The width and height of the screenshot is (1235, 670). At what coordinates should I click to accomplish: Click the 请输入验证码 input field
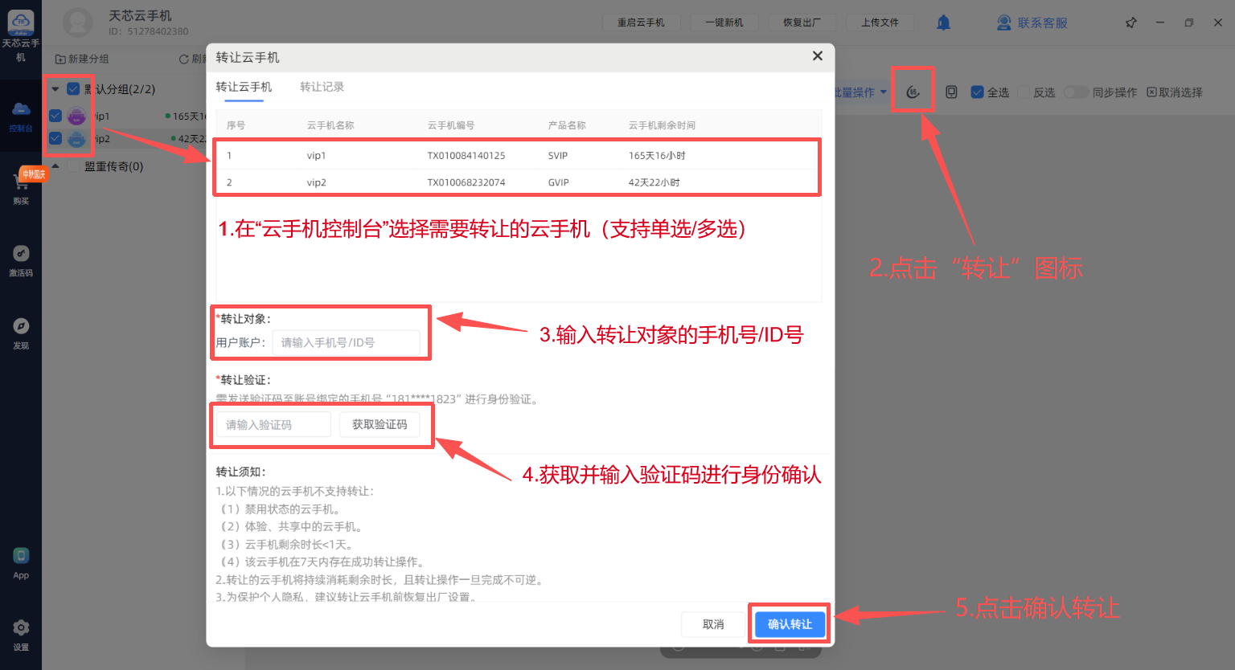click(x=273, y=424)
